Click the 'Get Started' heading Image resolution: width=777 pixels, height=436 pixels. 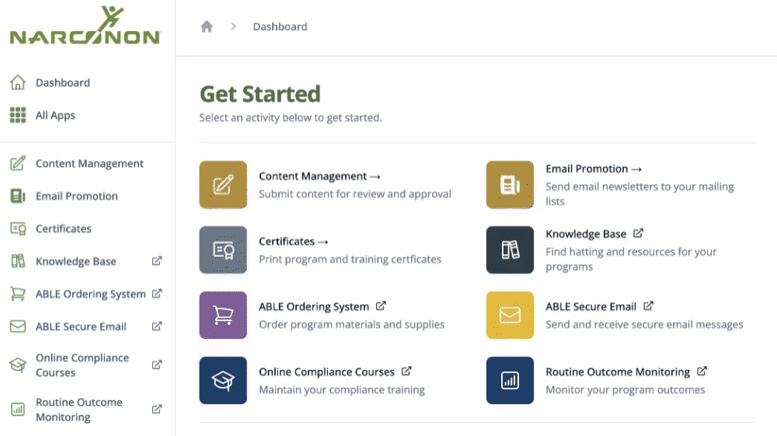(x=260, y=94)
